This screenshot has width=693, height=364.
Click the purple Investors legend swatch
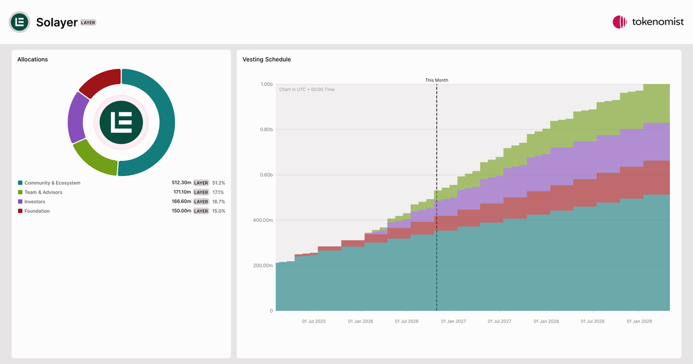tap(20, 202)
